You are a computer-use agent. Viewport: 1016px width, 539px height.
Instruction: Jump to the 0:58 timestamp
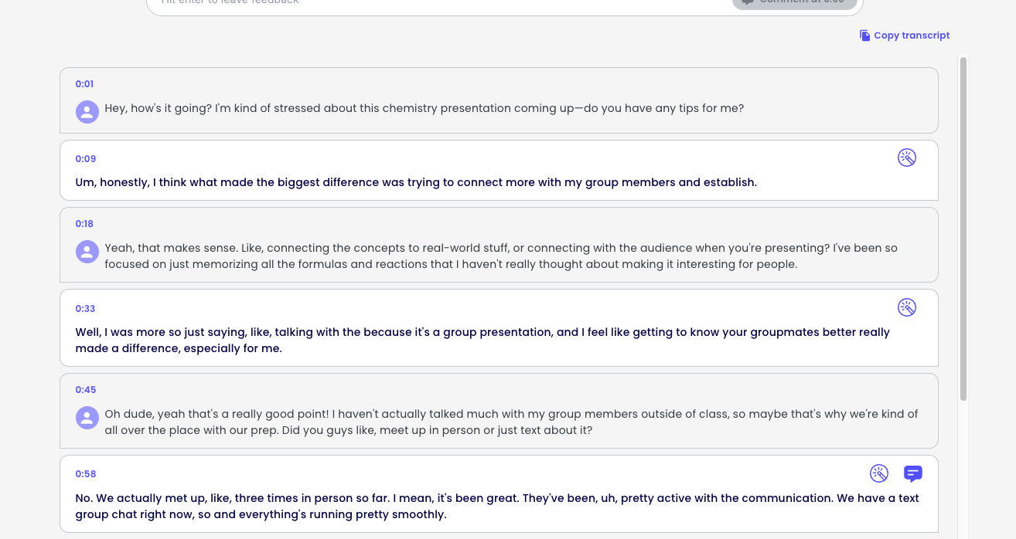click(x=86, y=474)
